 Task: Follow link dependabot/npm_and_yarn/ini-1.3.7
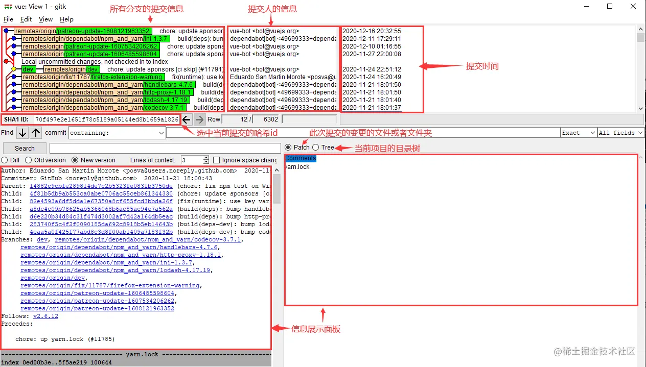coord(107,262)
